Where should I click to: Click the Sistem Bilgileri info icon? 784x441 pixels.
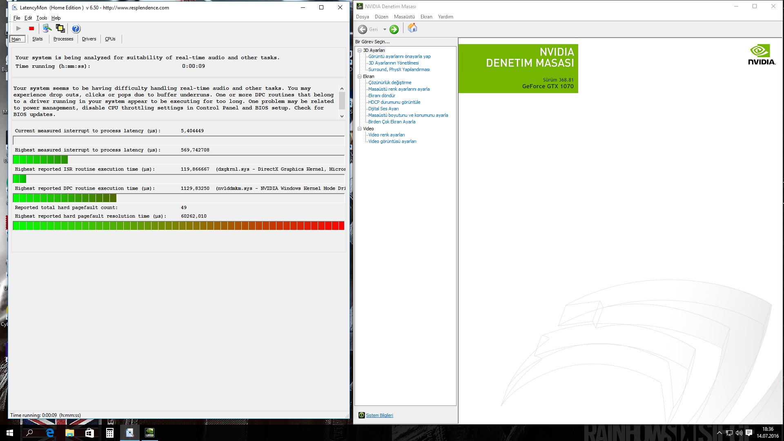(x=361, y=415)
